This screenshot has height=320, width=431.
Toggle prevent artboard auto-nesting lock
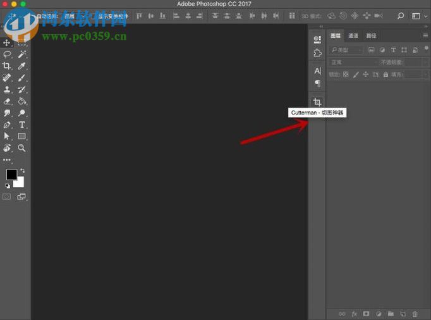point(376,74)
